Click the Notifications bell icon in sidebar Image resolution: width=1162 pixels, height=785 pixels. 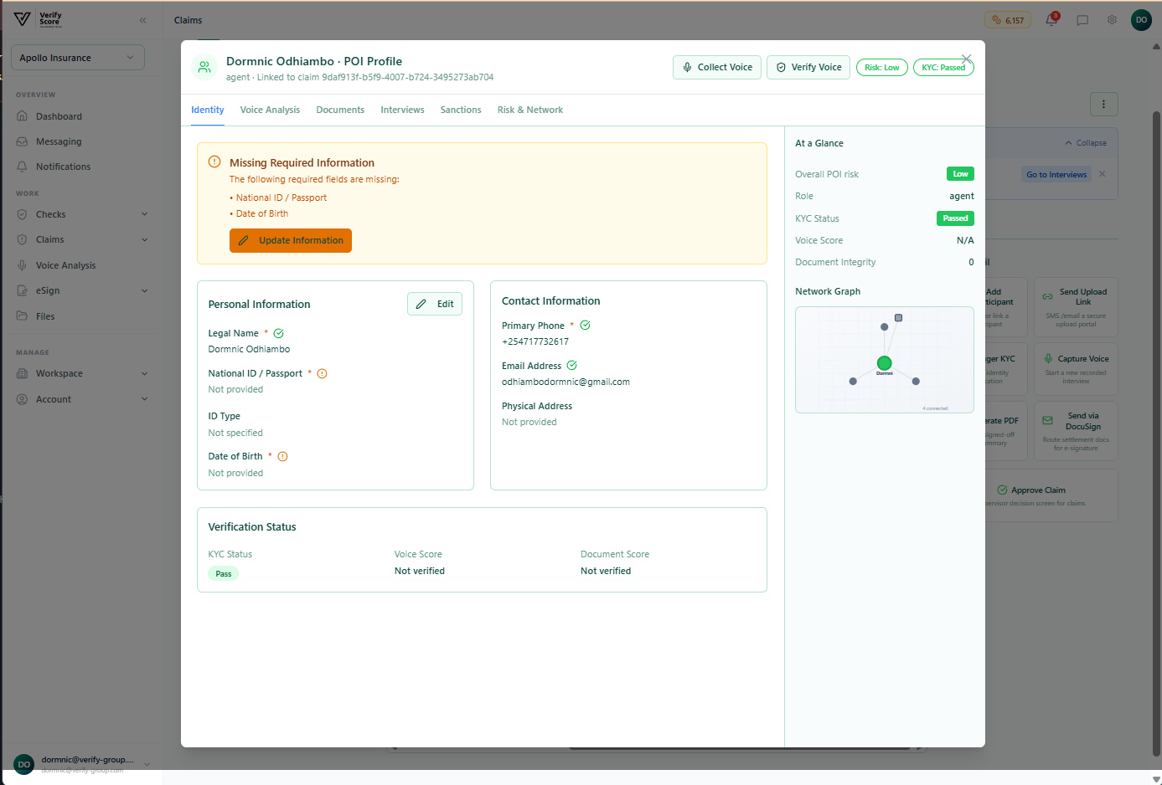[22, 167]
